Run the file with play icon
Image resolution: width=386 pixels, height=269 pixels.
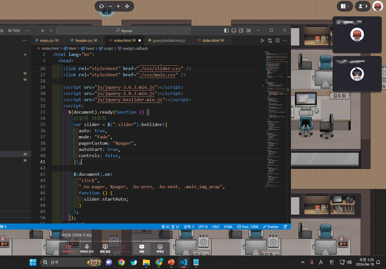(262, 40)
